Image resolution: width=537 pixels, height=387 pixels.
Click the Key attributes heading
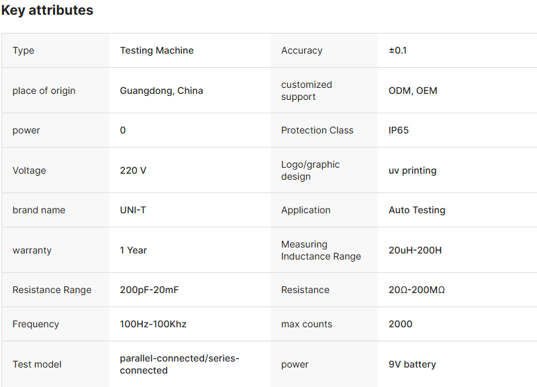click(47, 11)
